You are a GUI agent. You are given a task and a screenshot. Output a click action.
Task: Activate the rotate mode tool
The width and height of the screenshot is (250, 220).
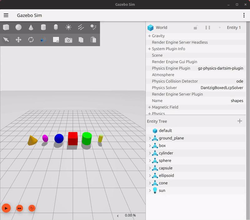click(x=31, y=40)
